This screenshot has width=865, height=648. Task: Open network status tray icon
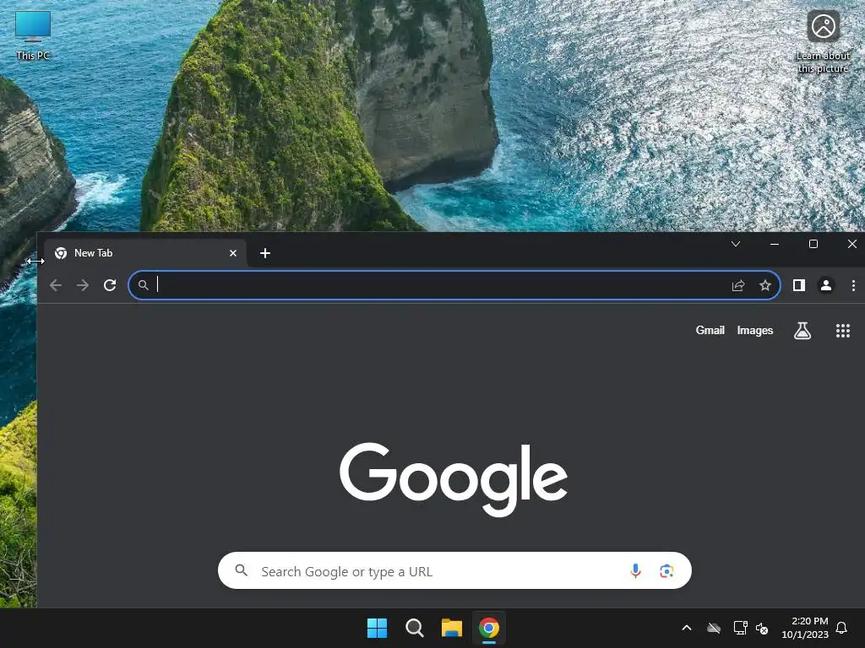point(740,628)
